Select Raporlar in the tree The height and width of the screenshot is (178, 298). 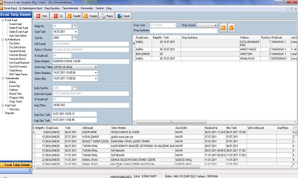tap(10, 113)
